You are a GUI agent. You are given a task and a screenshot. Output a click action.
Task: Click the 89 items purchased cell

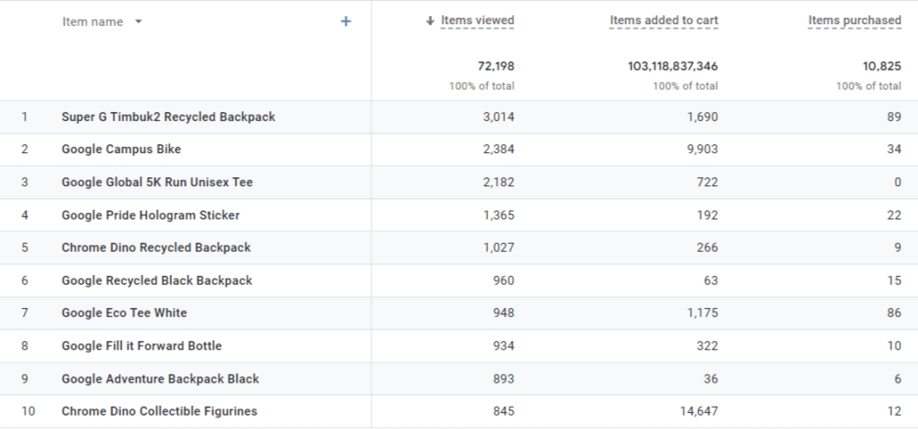pos(894,116)
